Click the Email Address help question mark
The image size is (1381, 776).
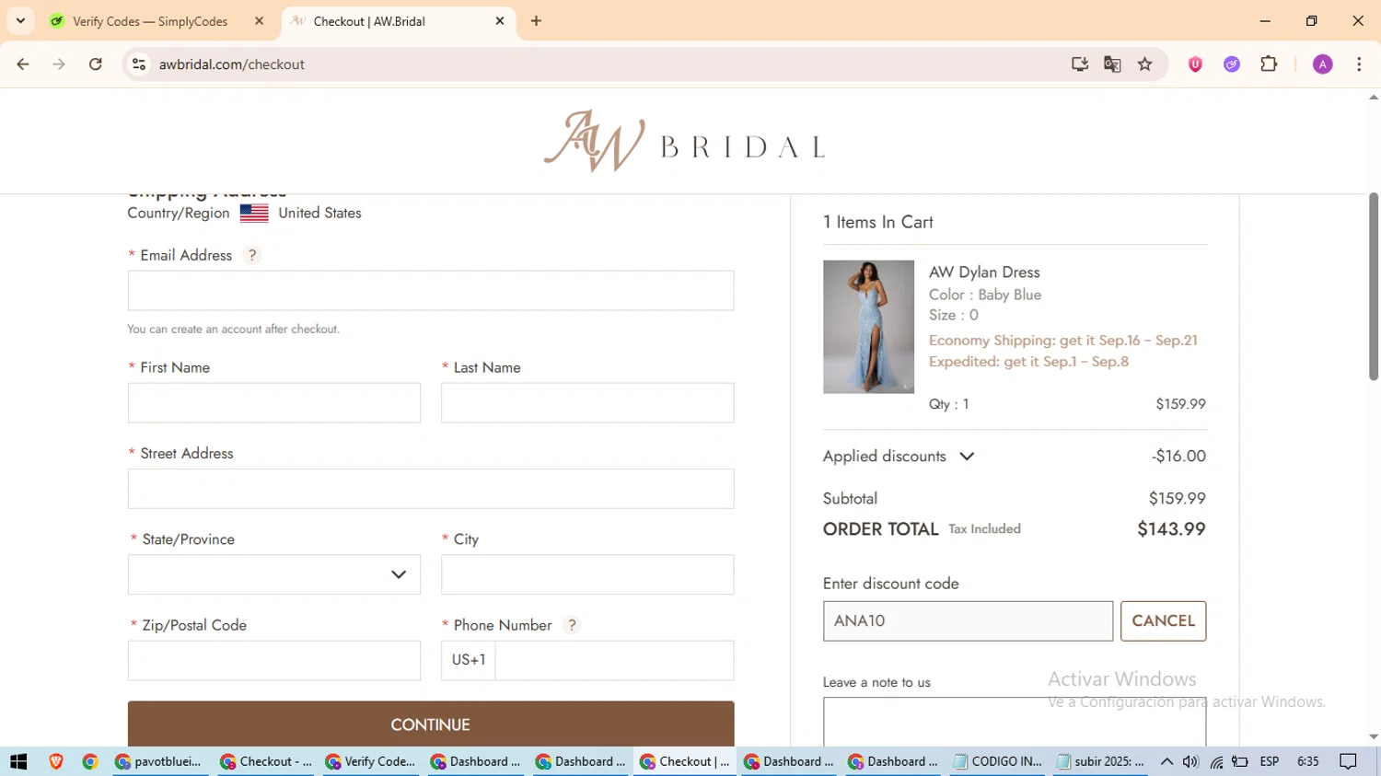click(x=252, y=256)
